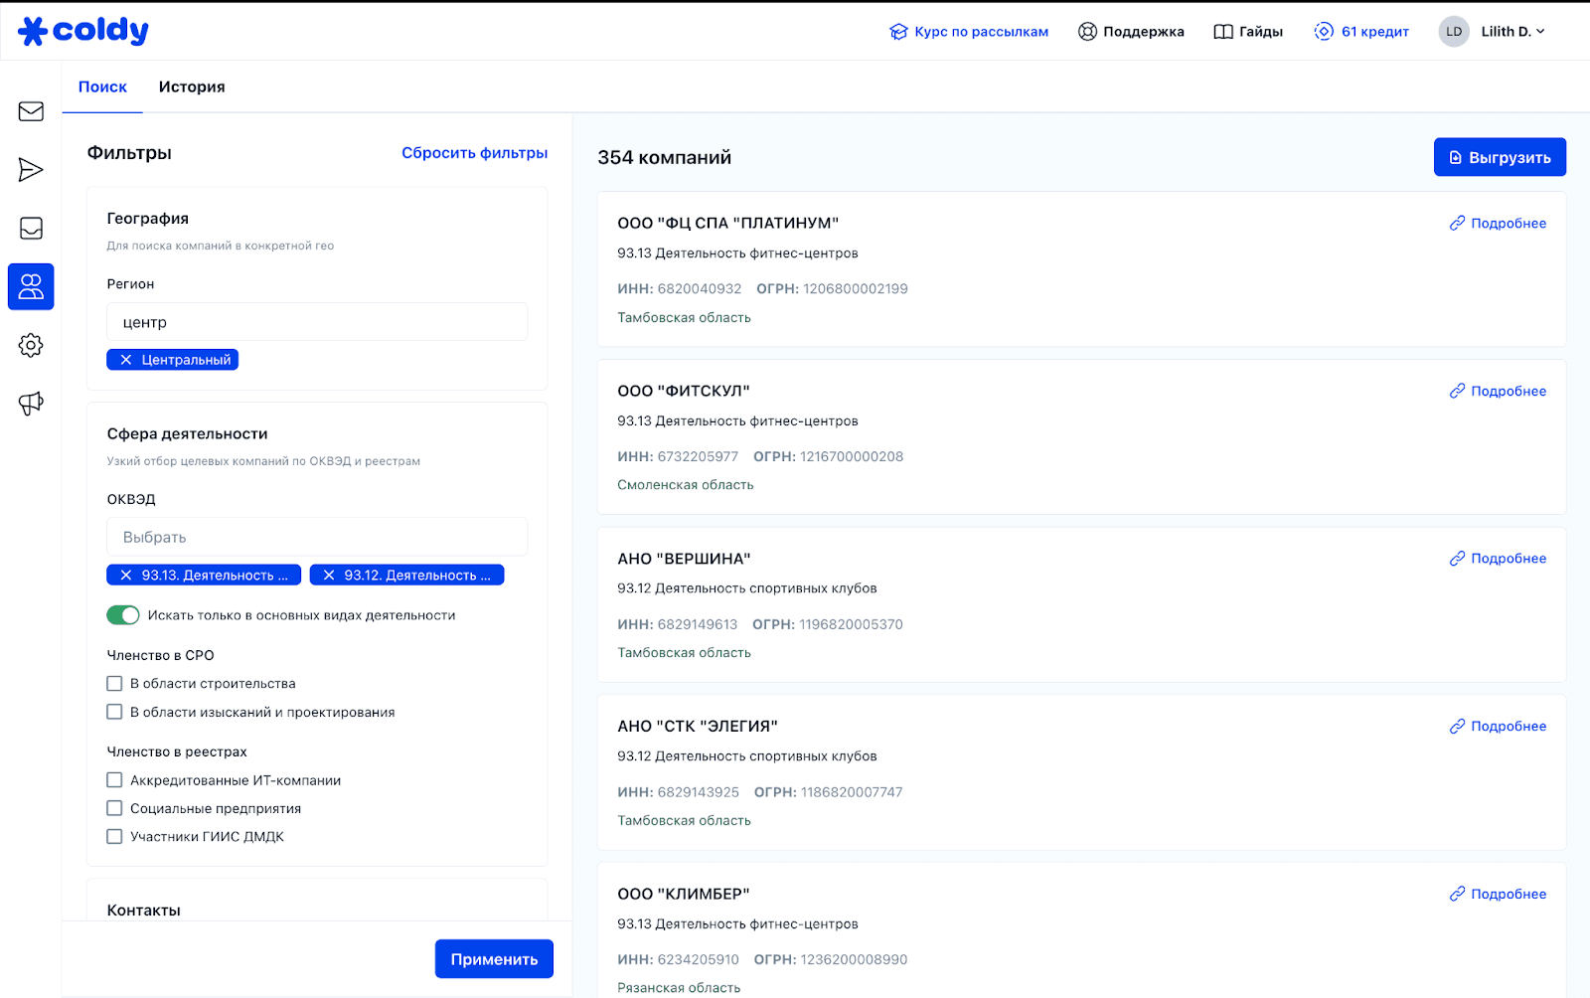
Task: Open Подробнее link for ООО ФИТСКУЛ
Action: point(1498,392)
